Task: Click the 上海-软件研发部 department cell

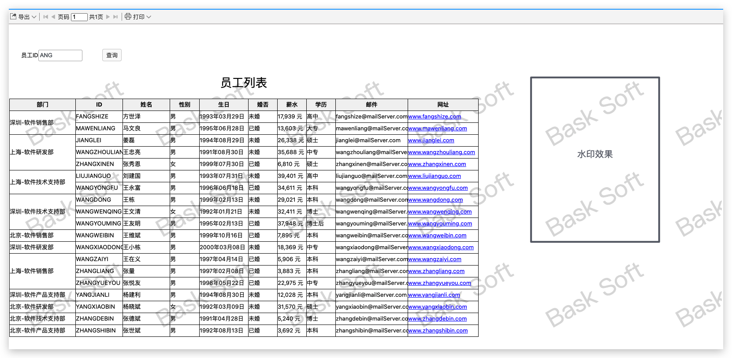Action: tap(43, 152)
